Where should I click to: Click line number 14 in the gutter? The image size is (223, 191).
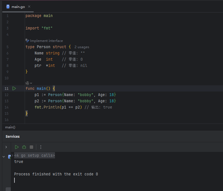pos(7,107)
